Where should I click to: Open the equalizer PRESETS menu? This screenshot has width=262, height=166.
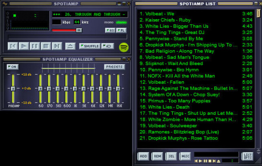click(114, 67)
